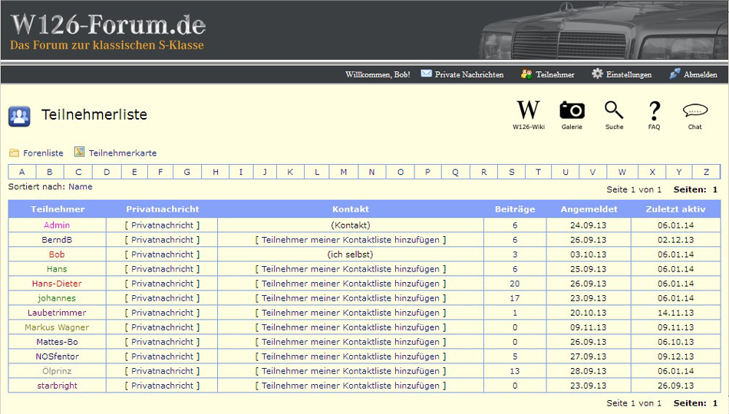Click Name in 'Sortiert nach' label
The height and width of the screenshot is (414, 729).
point(81,187)
